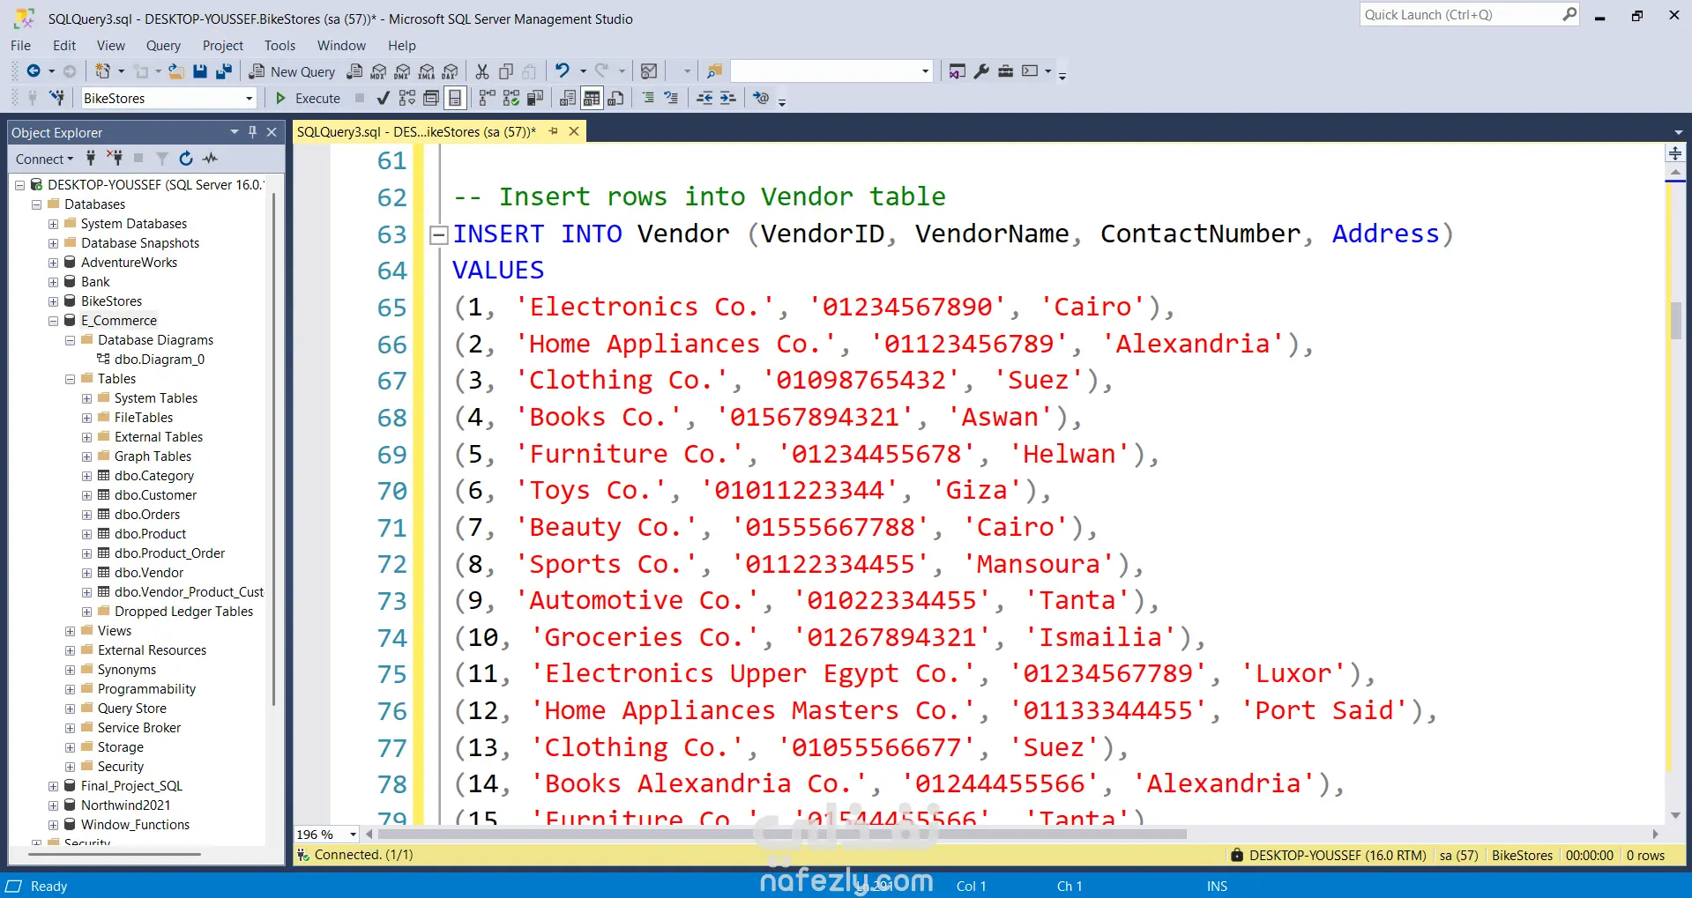
Task: Expand the AdventureWorks database node
Action: click(54, 263)
